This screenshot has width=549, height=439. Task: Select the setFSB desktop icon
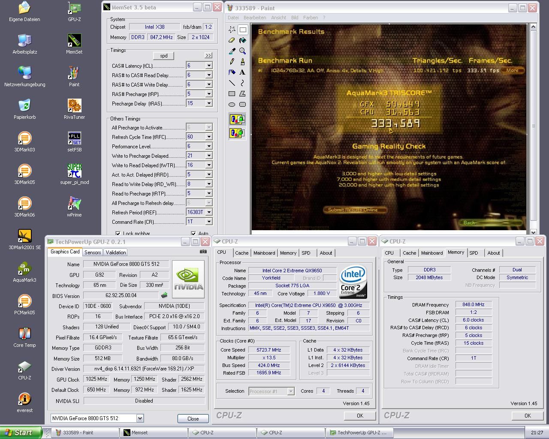tap(74, 141)
